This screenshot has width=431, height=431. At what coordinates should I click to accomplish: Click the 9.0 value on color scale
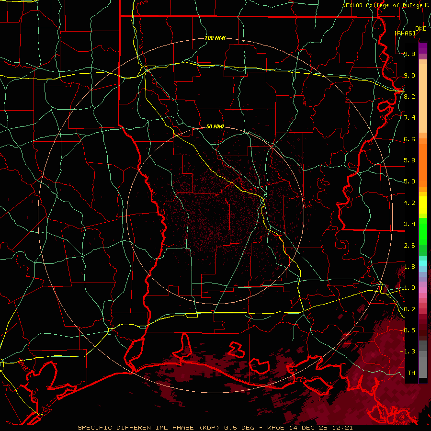coord(409,75)
